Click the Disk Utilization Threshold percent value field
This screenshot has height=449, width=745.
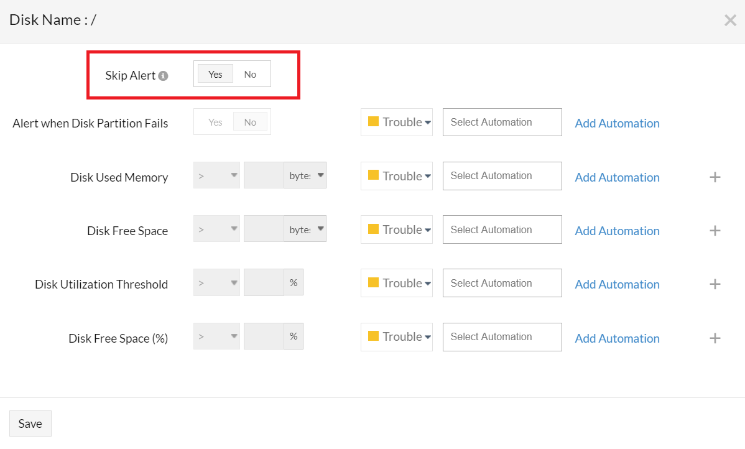[264, 283]
